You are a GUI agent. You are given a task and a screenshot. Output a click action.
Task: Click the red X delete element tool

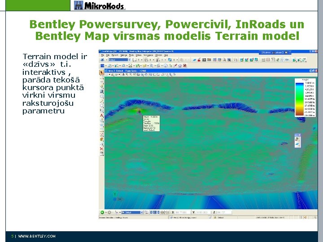pos(101,149)
